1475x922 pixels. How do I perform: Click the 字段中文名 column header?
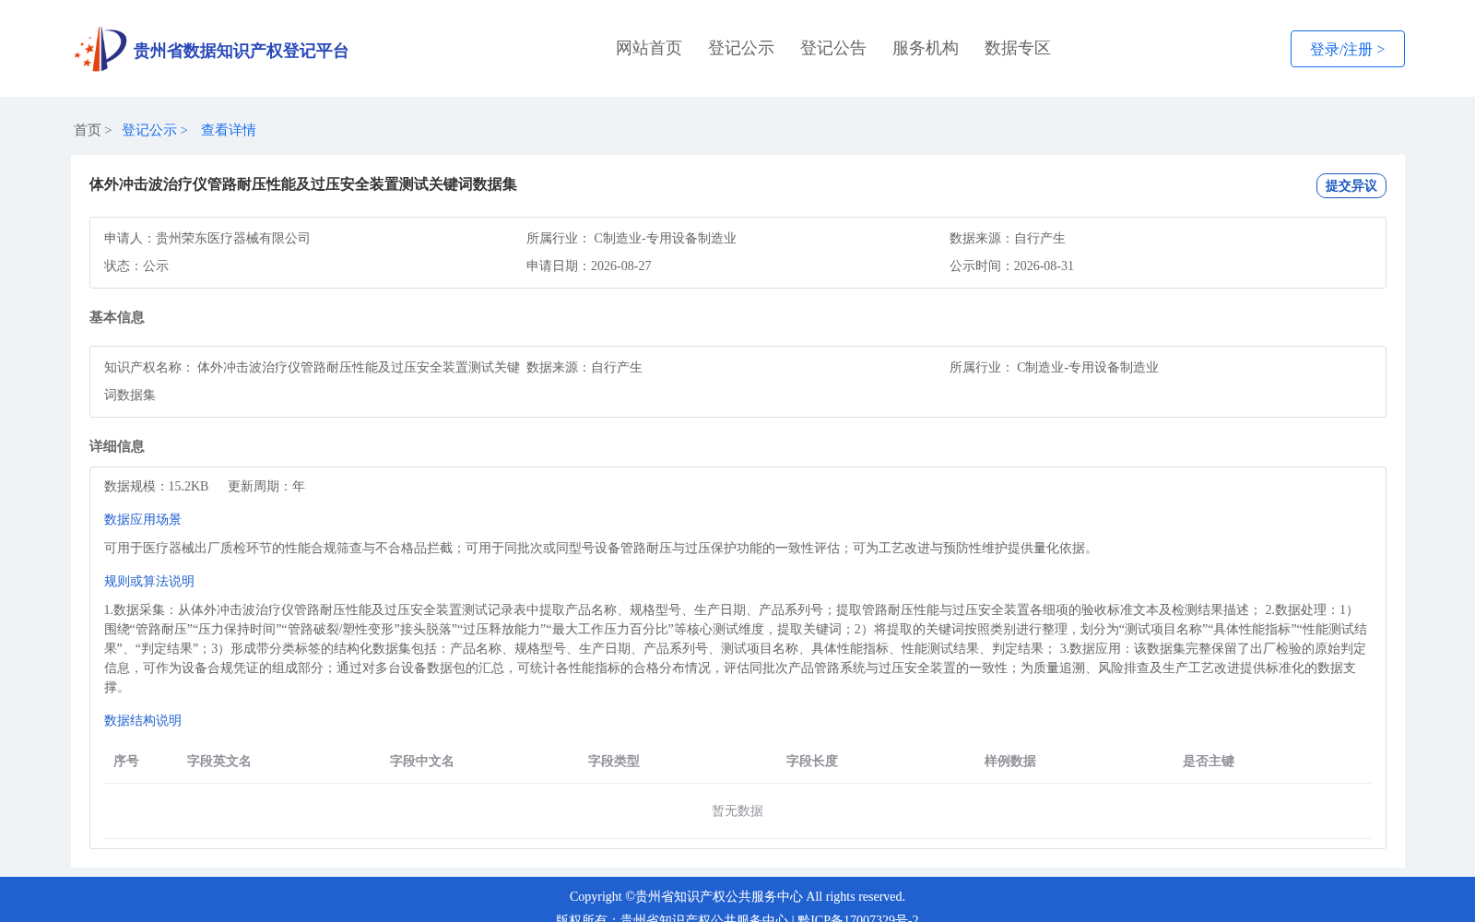click(x=422, y=761)
